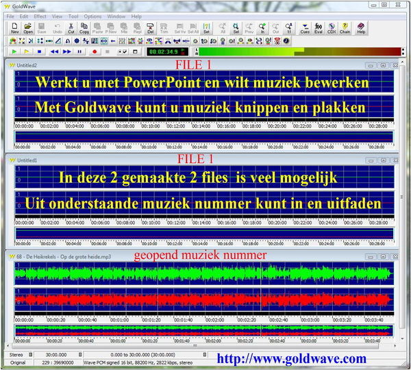Click the green left channel waveform
The image size is (411, 370).
tap(204, 273)
